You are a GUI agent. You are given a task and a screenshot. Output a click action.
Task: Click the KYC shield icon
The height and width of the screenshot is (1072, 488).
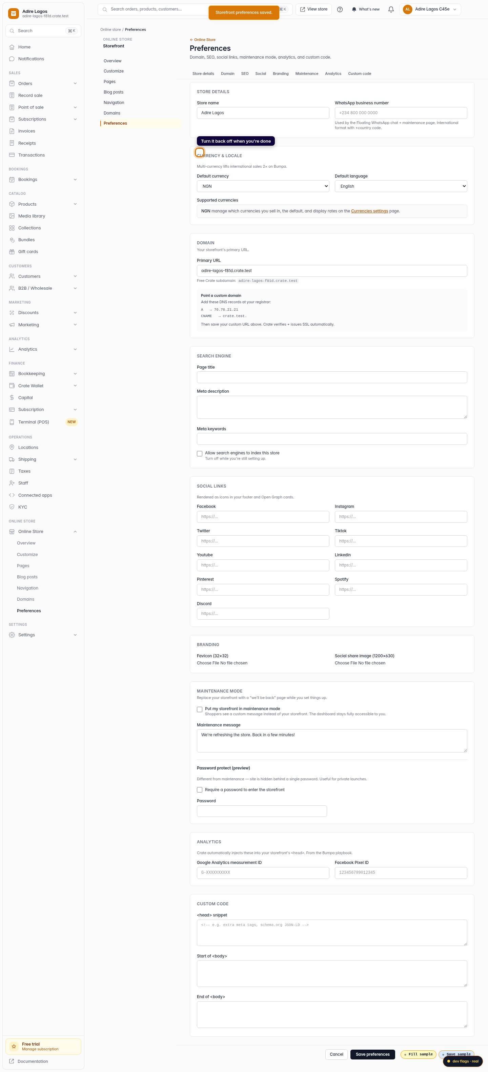coord(12,507)
